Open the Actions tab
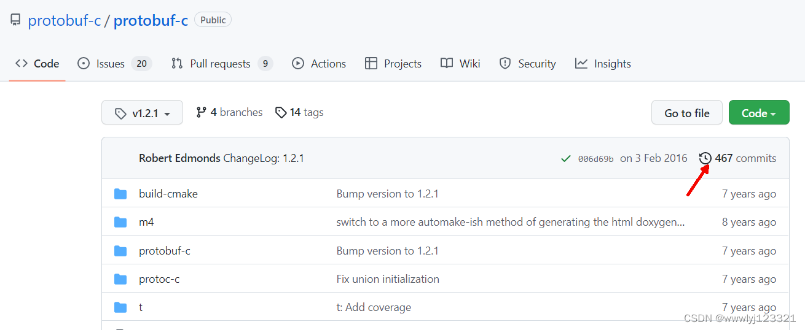 319,64
